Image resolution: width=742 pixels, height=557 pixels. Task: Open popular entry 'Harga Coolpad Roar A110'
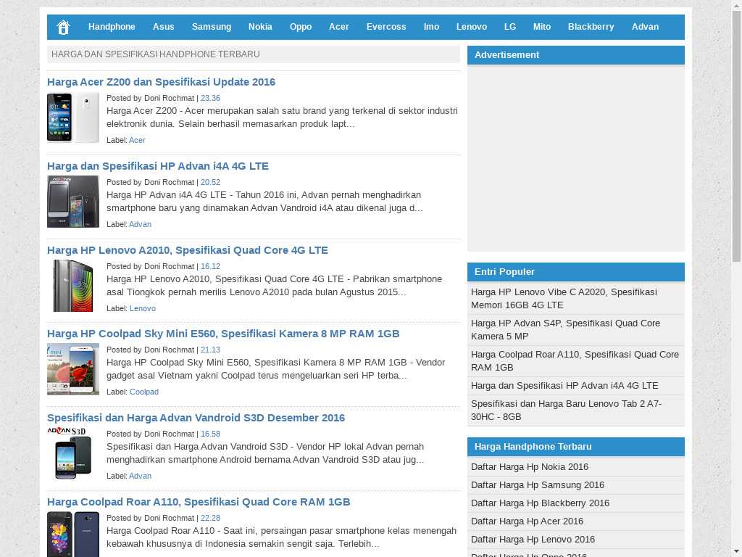575,361
